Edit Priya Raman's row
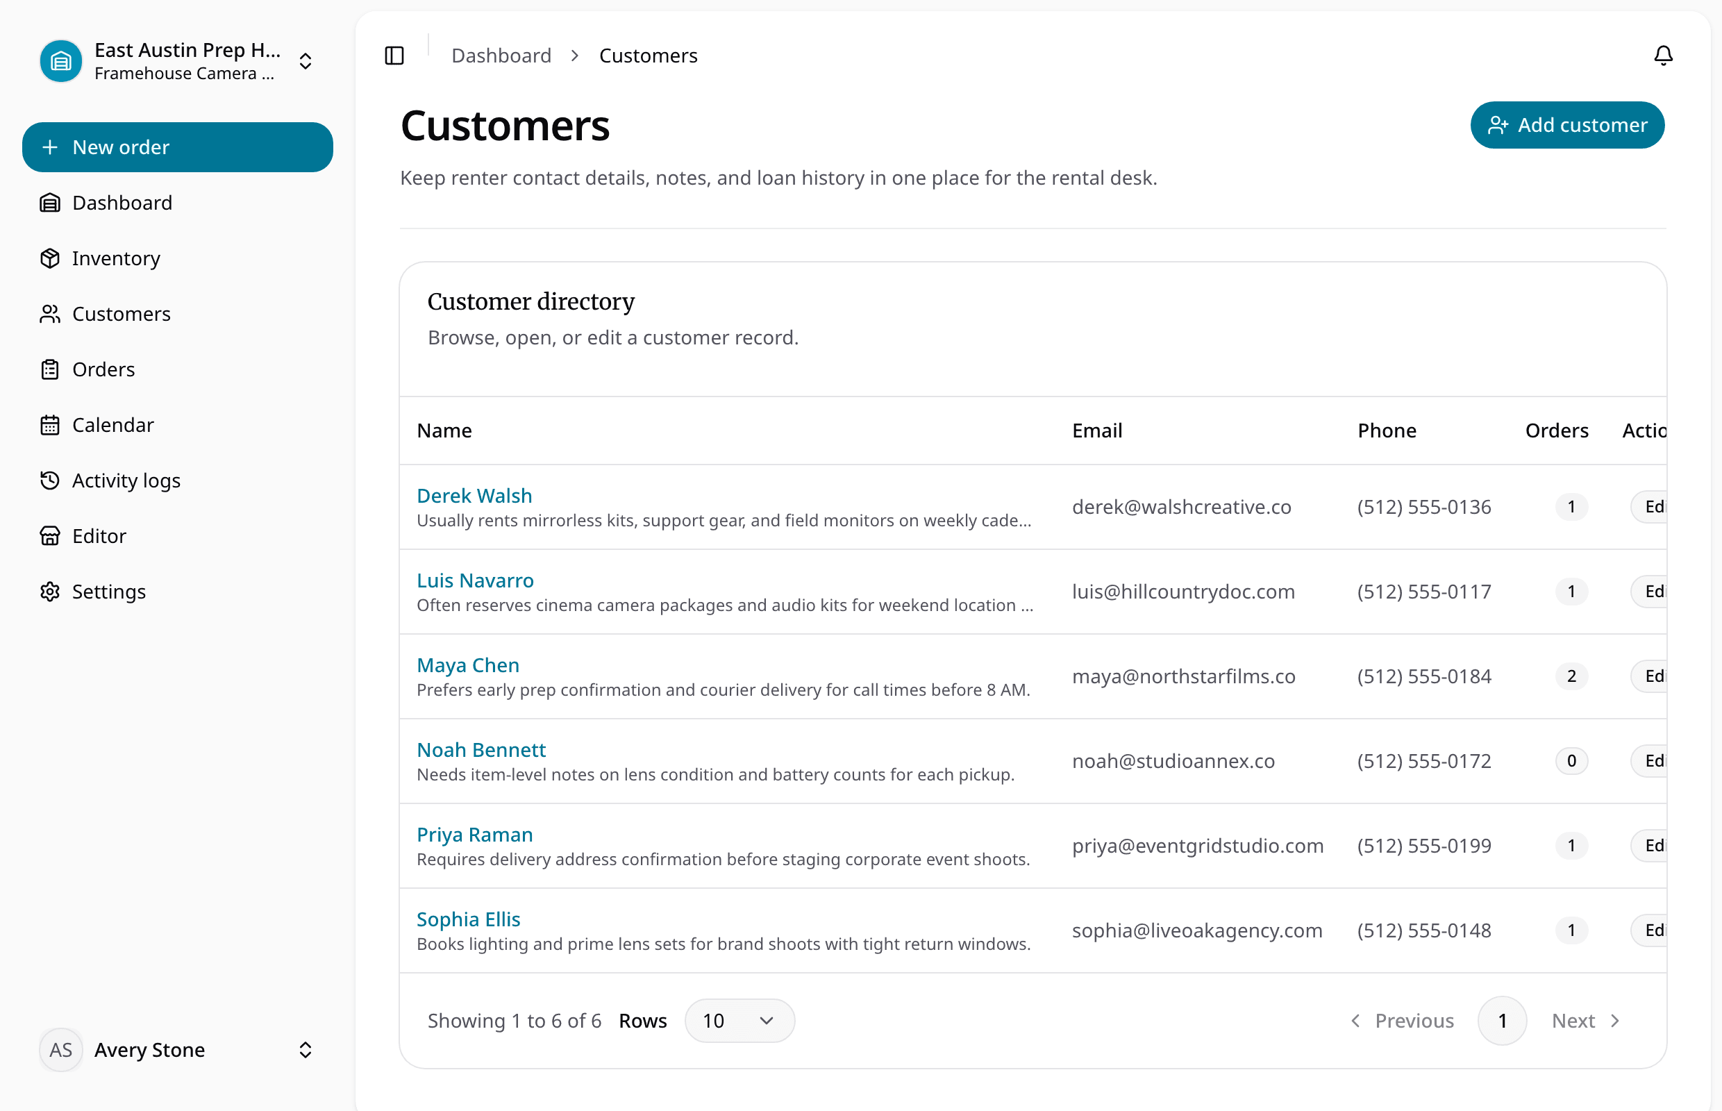The width and height of the screenshot is (1722, 1111). 1649,846
